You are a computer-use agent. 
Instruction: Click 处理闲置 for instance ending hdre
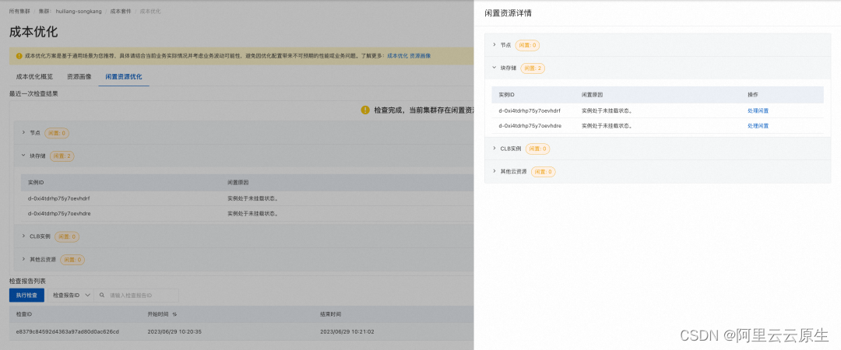(x=758, y=126)
